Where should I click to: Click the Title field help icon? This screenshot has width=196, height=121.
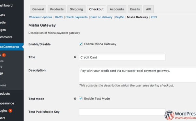coord(75,57)
